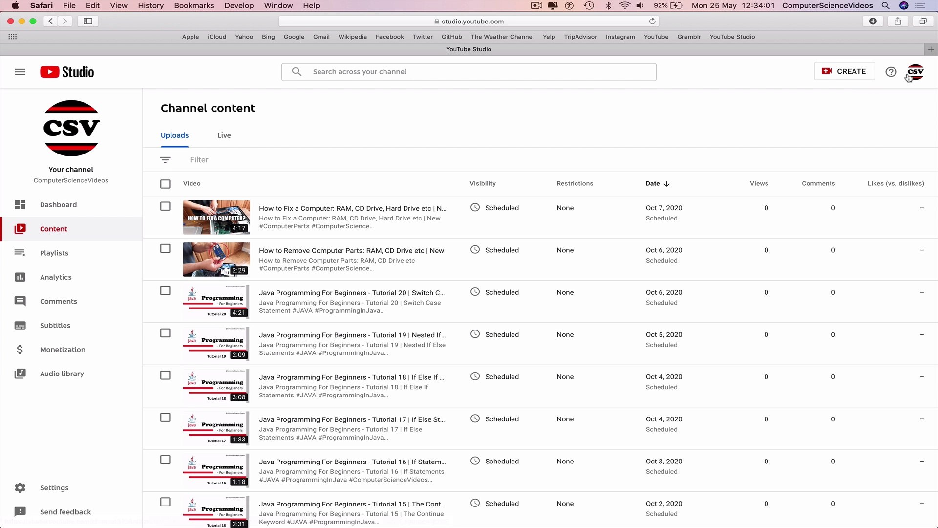Switch to the Live tab
Screen dimensions: 938x528
(224, 135)
